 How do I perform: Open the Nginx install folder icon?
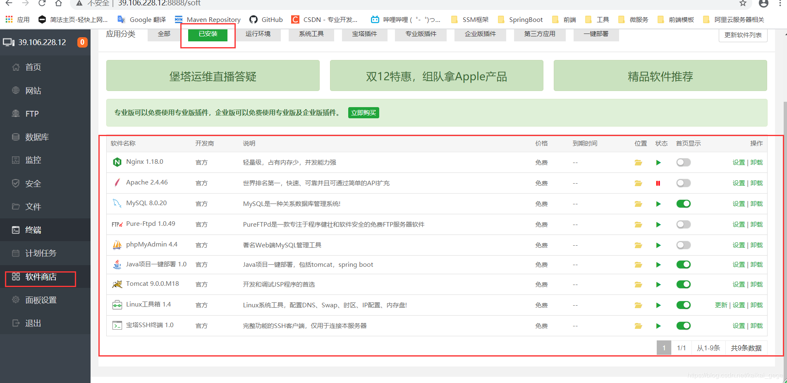pyautogui.click(x=638, y=163)
